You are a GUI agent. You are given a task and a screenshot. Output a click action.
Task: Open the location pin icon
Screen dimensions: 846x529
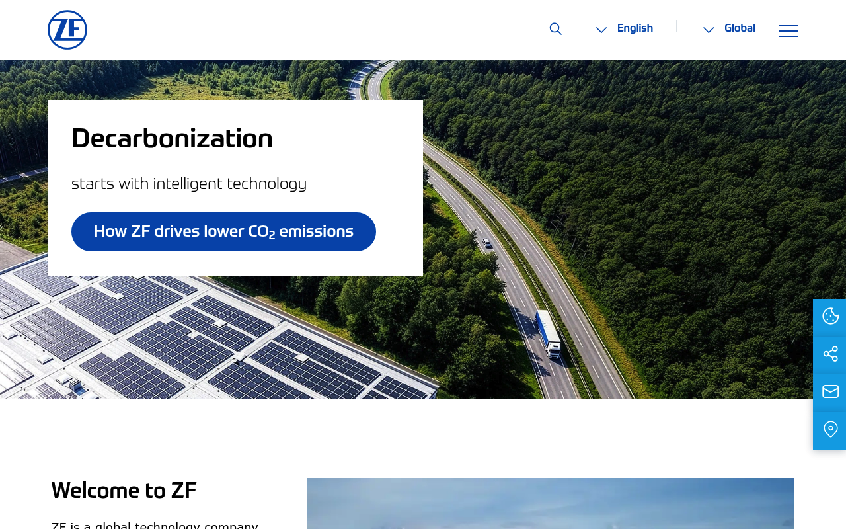[x=830, y=430]
